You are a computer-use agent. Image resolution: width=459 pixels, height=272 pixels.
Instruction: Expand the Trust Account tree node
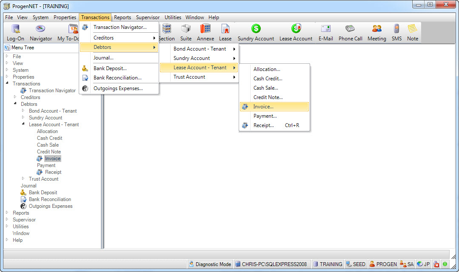[23, 178]
